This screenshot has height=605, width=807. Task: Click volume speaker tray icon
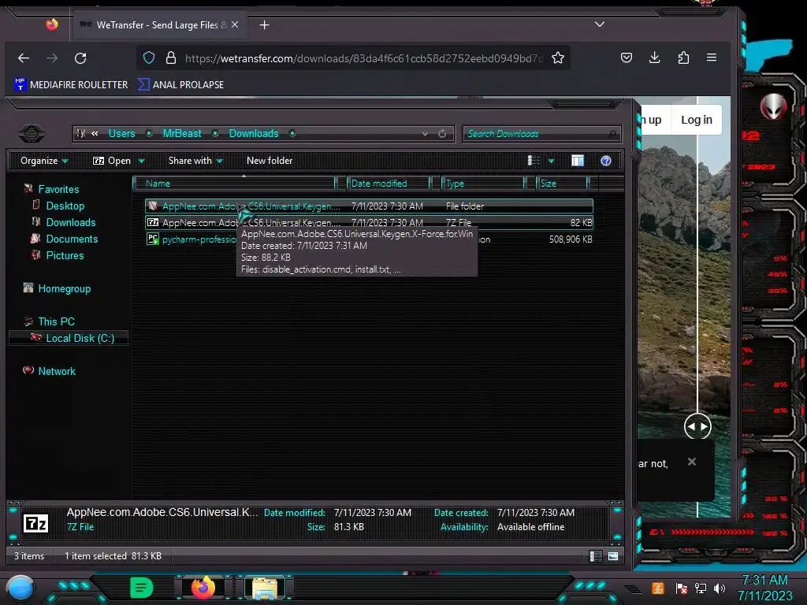click(x=720, y=588)
